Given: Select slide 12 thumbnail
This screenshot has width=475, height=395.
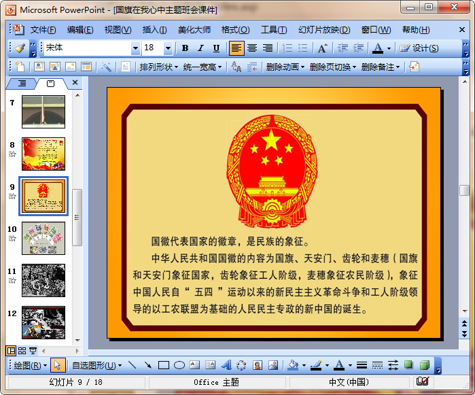Looking at the screenshot, I should (x=43, y=322).
